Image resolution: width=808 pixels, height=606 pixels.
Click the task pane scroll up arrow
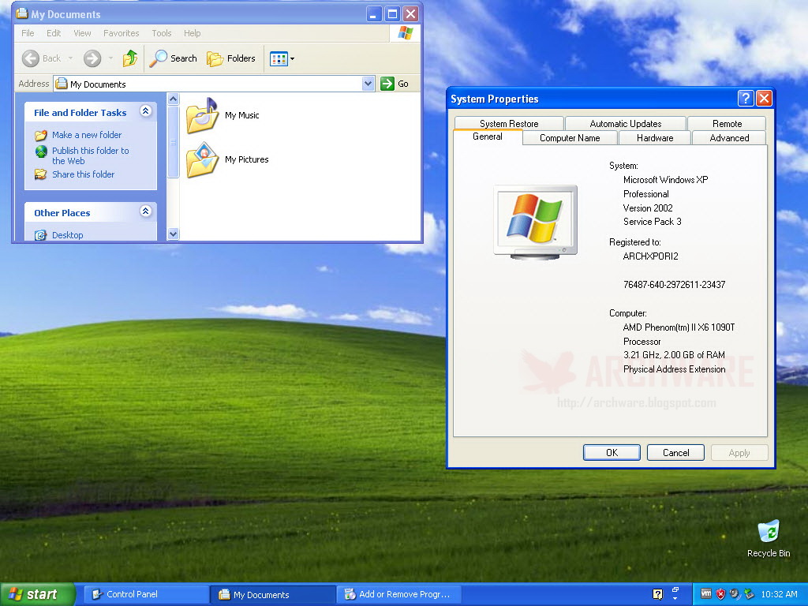pyautogui.click(x=173, y=99)
